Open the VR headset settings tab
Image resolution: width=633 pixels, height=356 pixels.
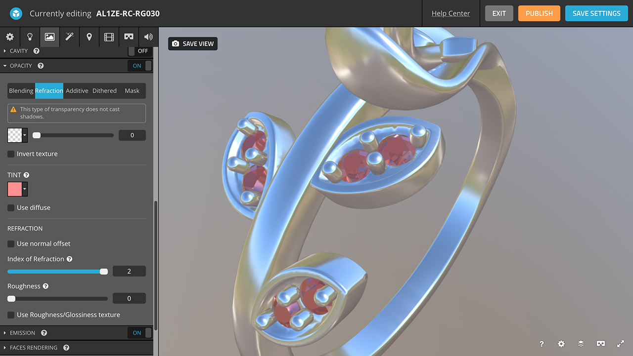pos(129,37)
